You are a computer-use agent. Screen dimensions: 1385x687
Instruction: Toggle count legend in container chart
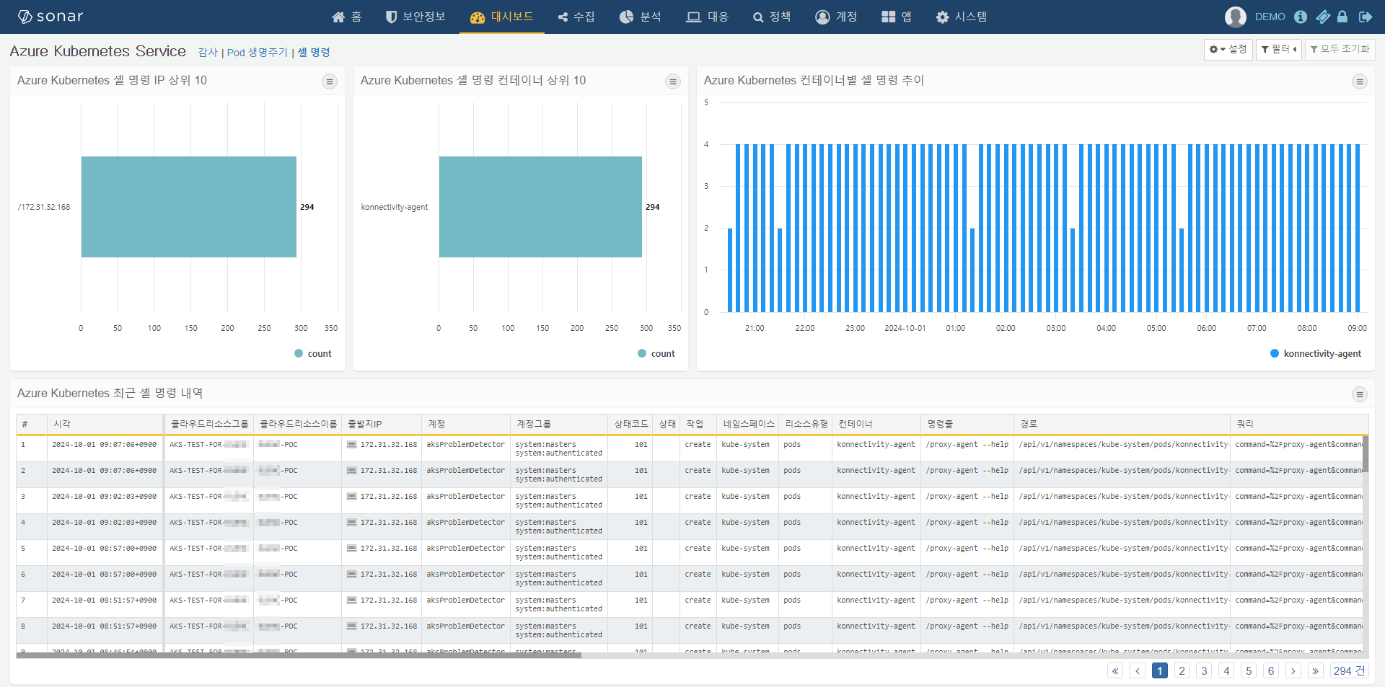[x=656, y=353]
